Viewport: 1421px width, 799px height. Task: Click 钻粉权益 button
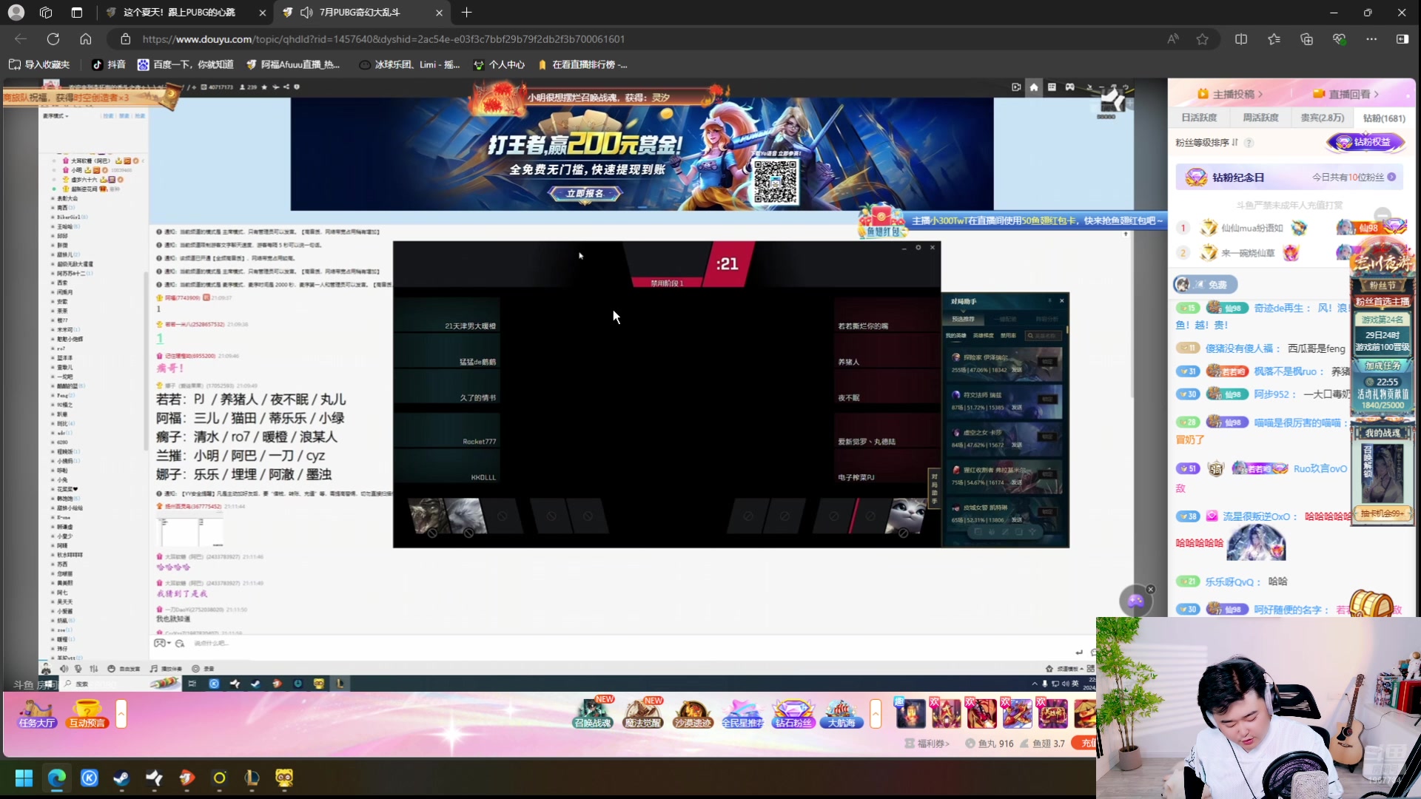1365,142
